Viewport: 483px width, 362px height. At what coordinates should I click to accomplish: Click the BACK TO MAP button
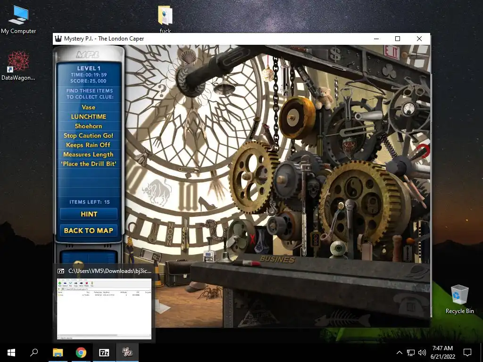pos(89,230)
